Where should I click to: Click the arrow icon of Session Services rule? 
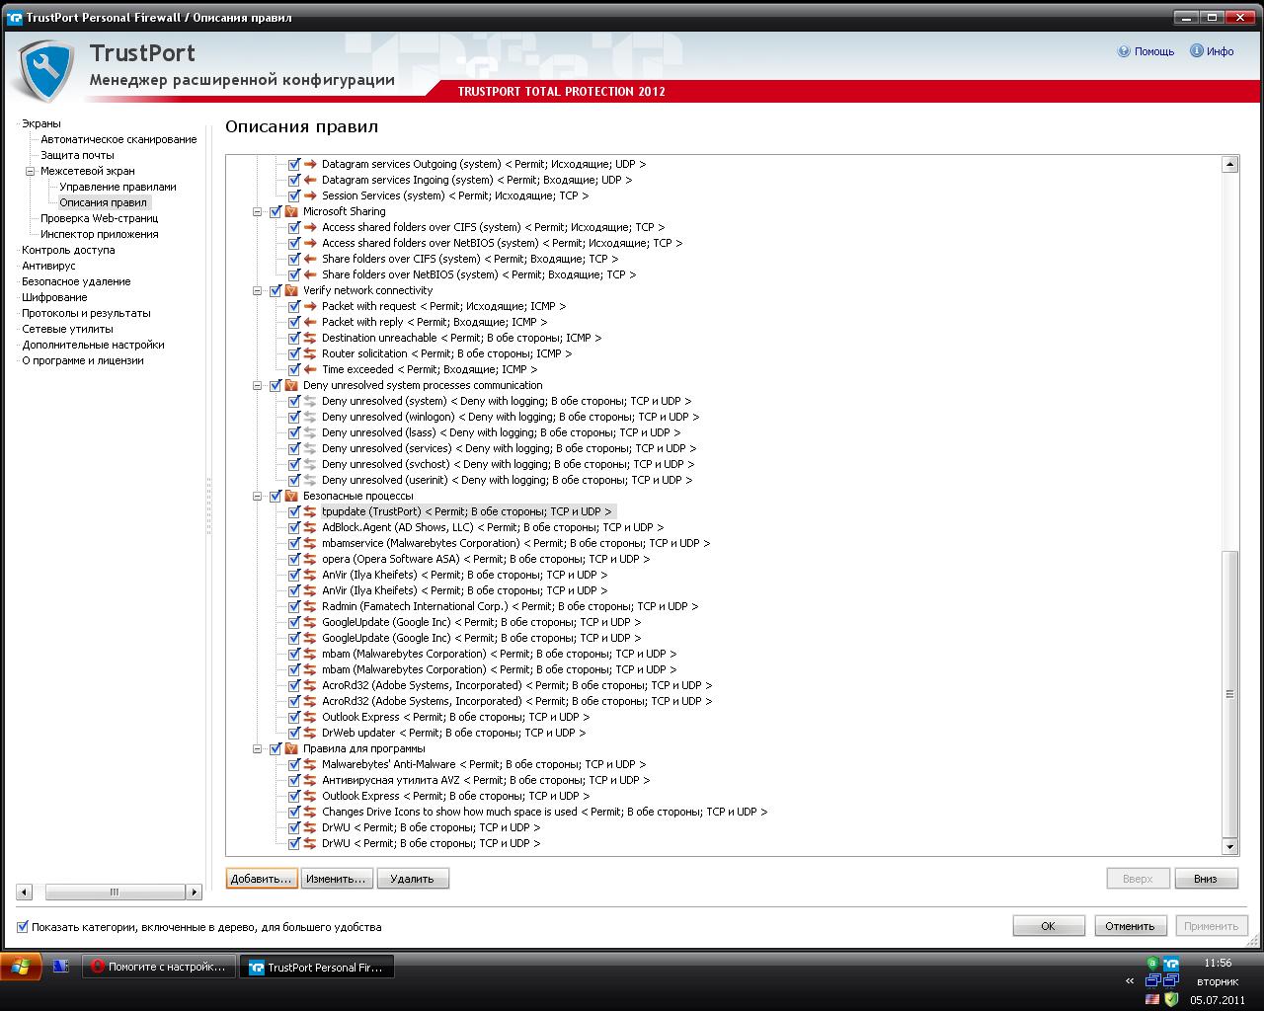(x=310, y=195)
